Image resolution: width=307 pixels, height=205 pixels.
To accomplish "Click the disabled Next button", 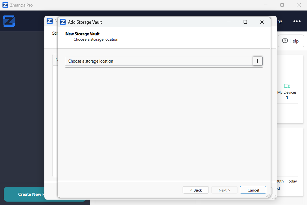I will coord(224,190).
